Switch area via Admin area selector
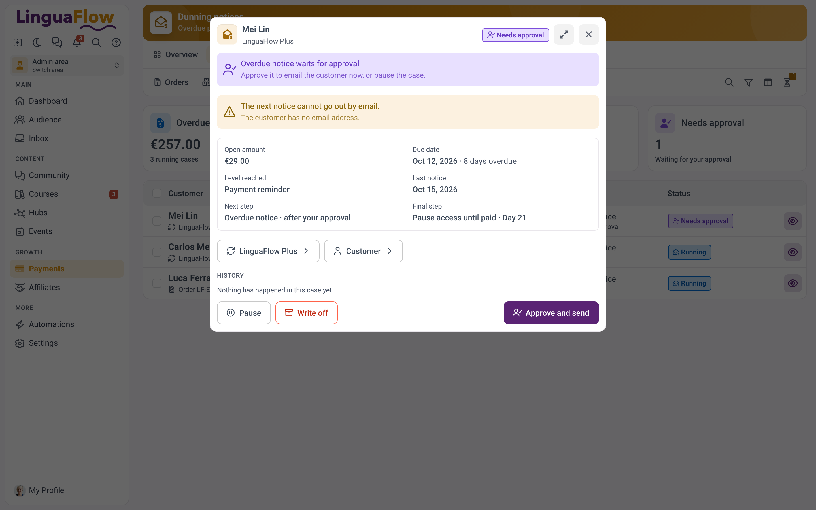Screen dimensions: 816x510 67,65
